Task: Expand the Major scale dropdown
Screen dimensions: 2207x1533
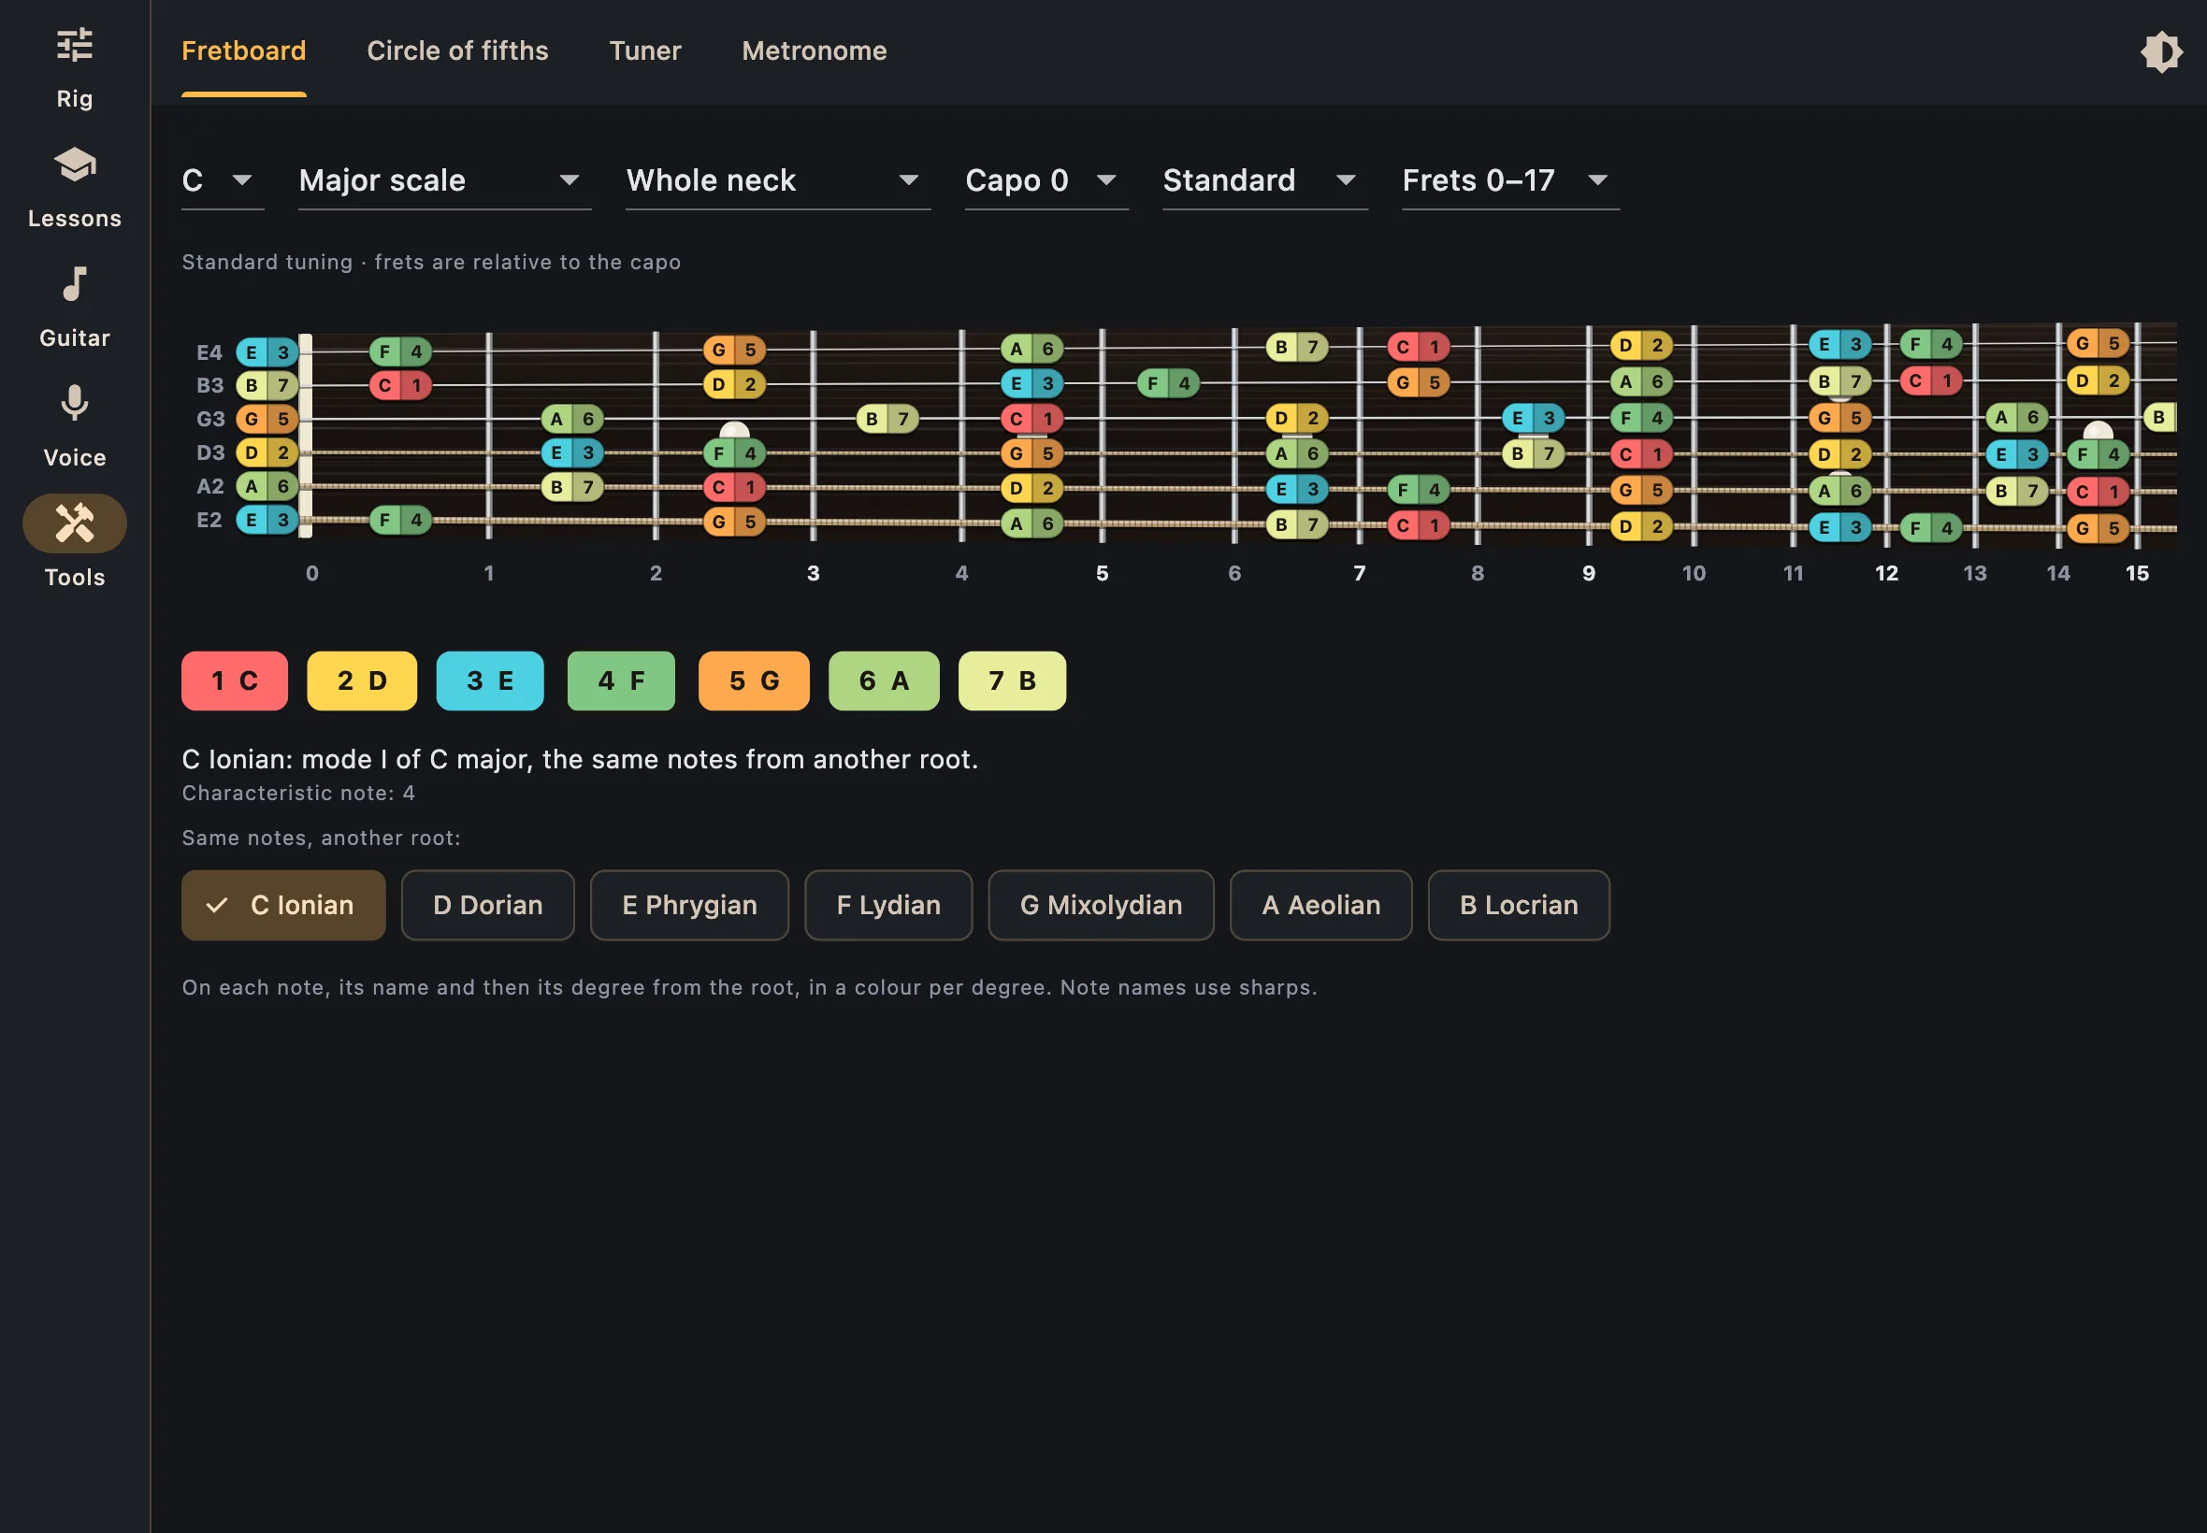Action: coord(445,180)
